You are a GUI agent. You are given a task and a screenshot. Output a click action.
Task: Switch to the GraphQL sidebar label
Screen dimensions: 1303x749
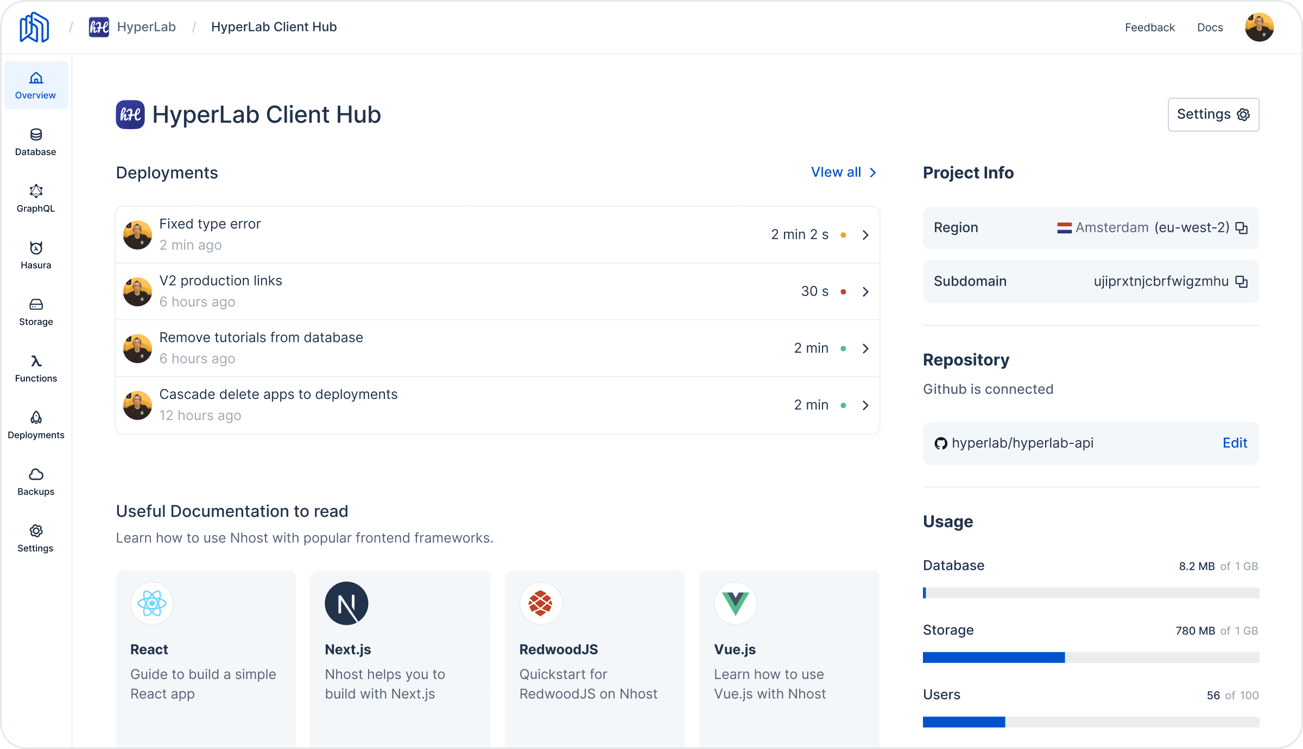pyautogui.click(x=35, y=208)
